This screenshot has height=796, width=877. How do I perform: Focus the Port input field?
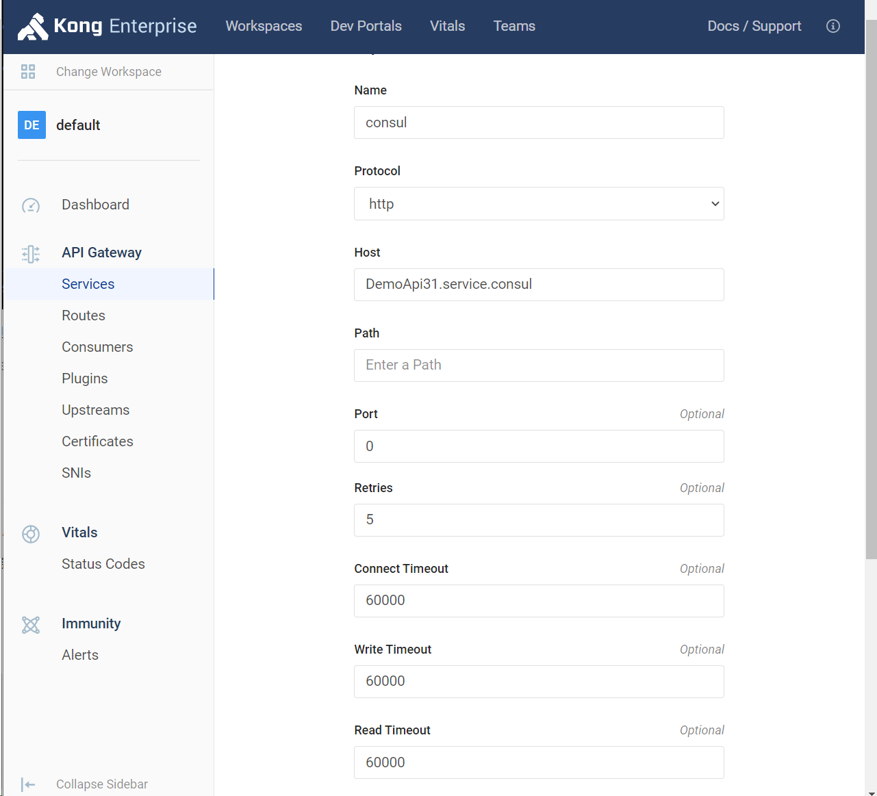click(x=539, y=446)
